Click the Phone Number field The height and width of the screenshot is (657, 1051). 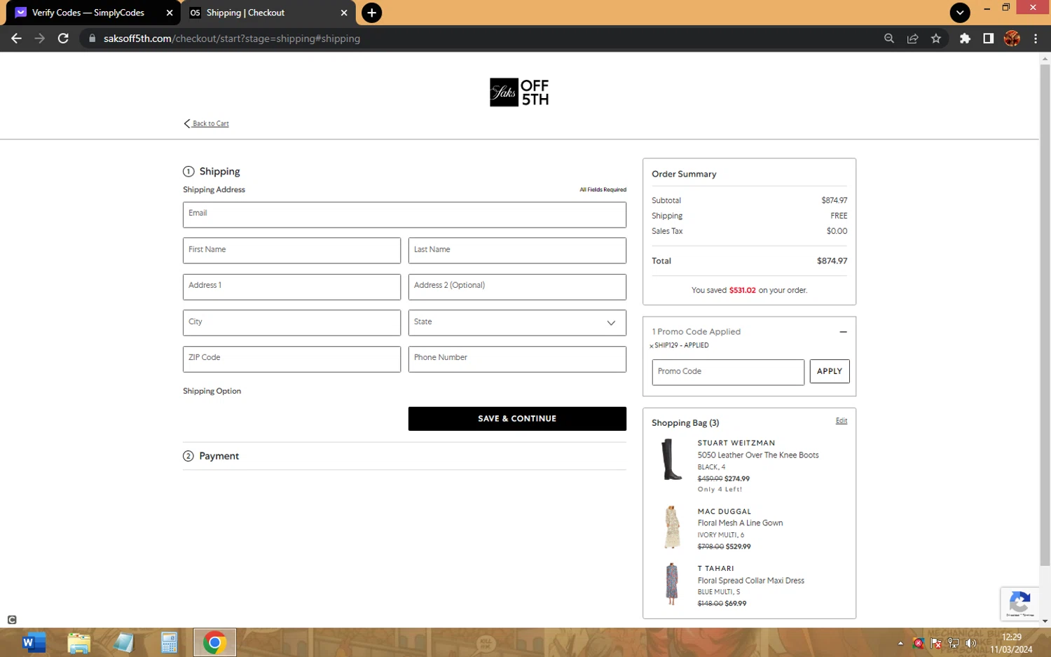tap(517, 359)
